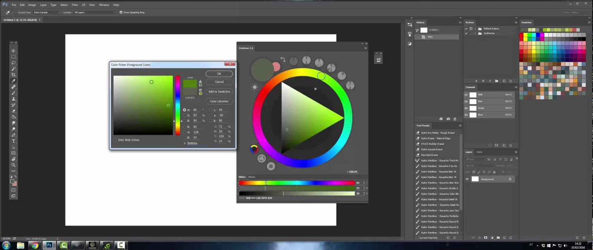Viewport: 593px width, 250px height.
Task: Open the Sample Size dropdown
Action: click(x=46, y=12)
